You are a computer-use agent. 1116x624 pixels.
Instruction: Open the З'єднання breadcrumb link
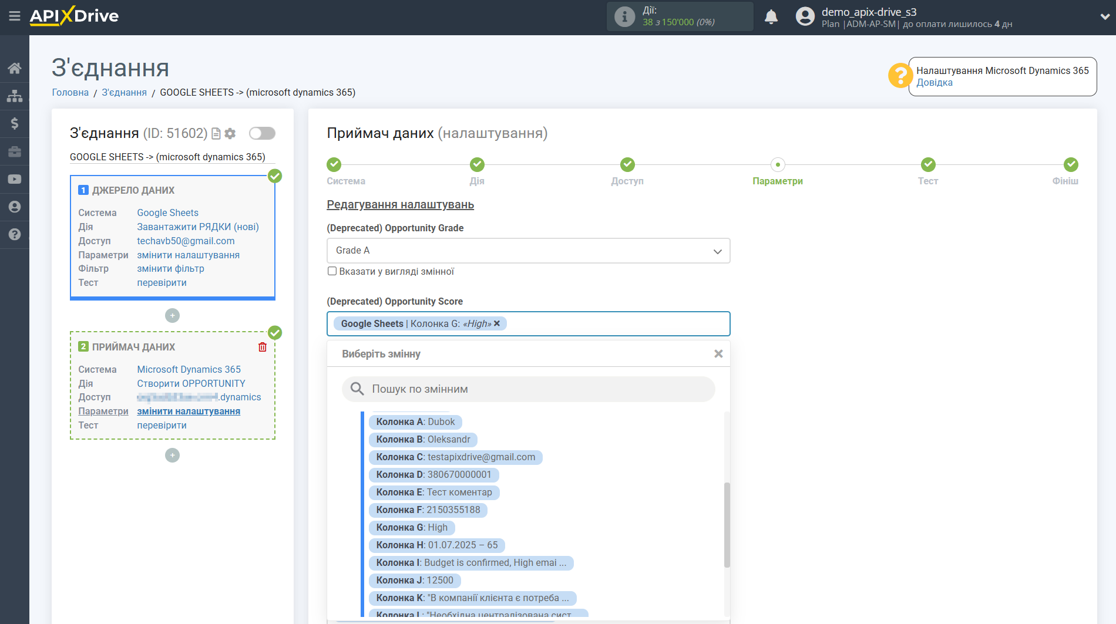tap(125, 93)
